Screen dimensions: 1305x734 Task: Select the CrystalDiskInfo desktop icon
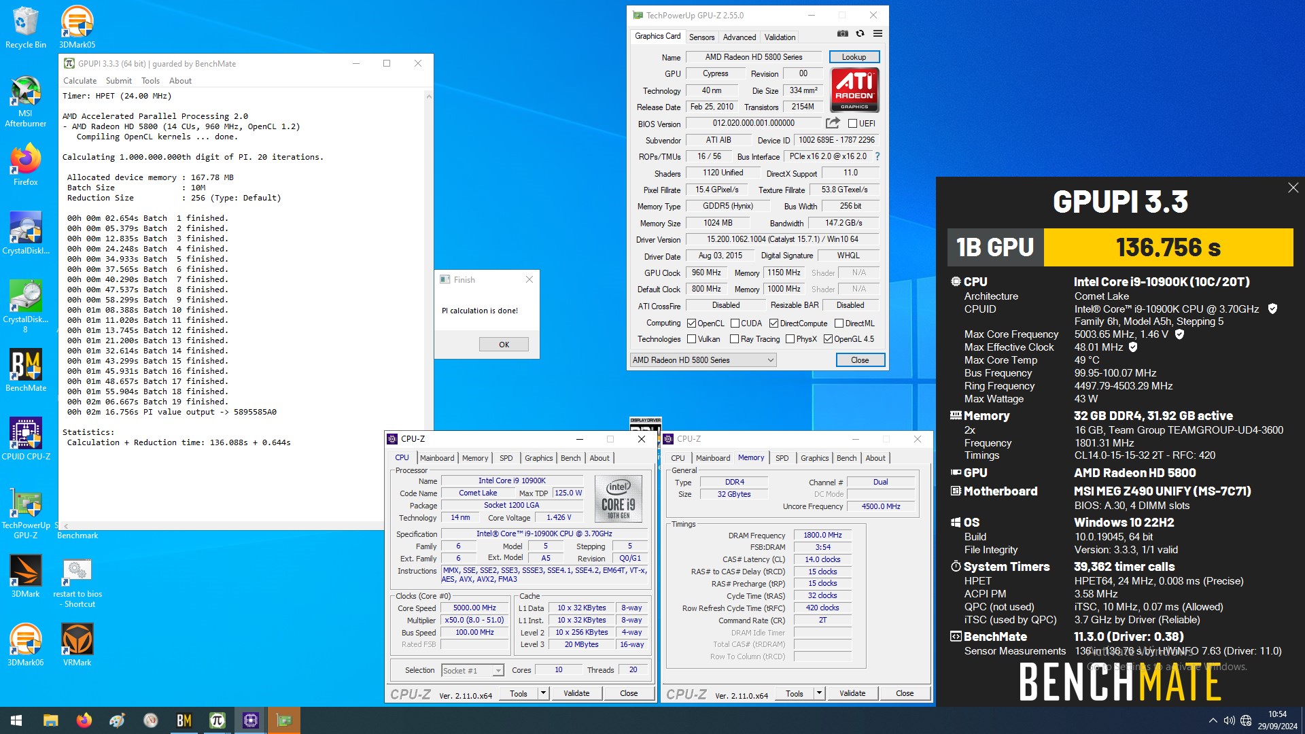25,233
